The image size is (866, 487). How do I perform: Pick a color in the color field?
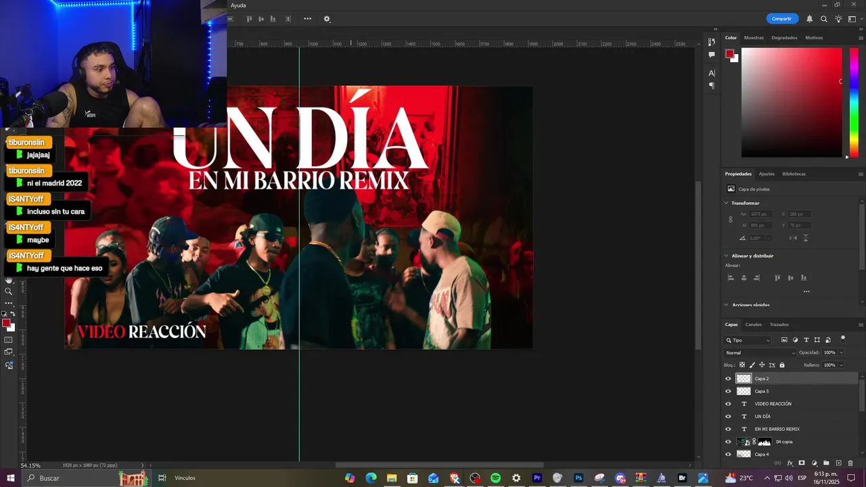792,102
